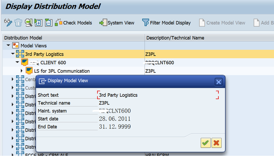Collapse the Model Views root node
This screenshot has height=158, width=274.
coord(8,46)
